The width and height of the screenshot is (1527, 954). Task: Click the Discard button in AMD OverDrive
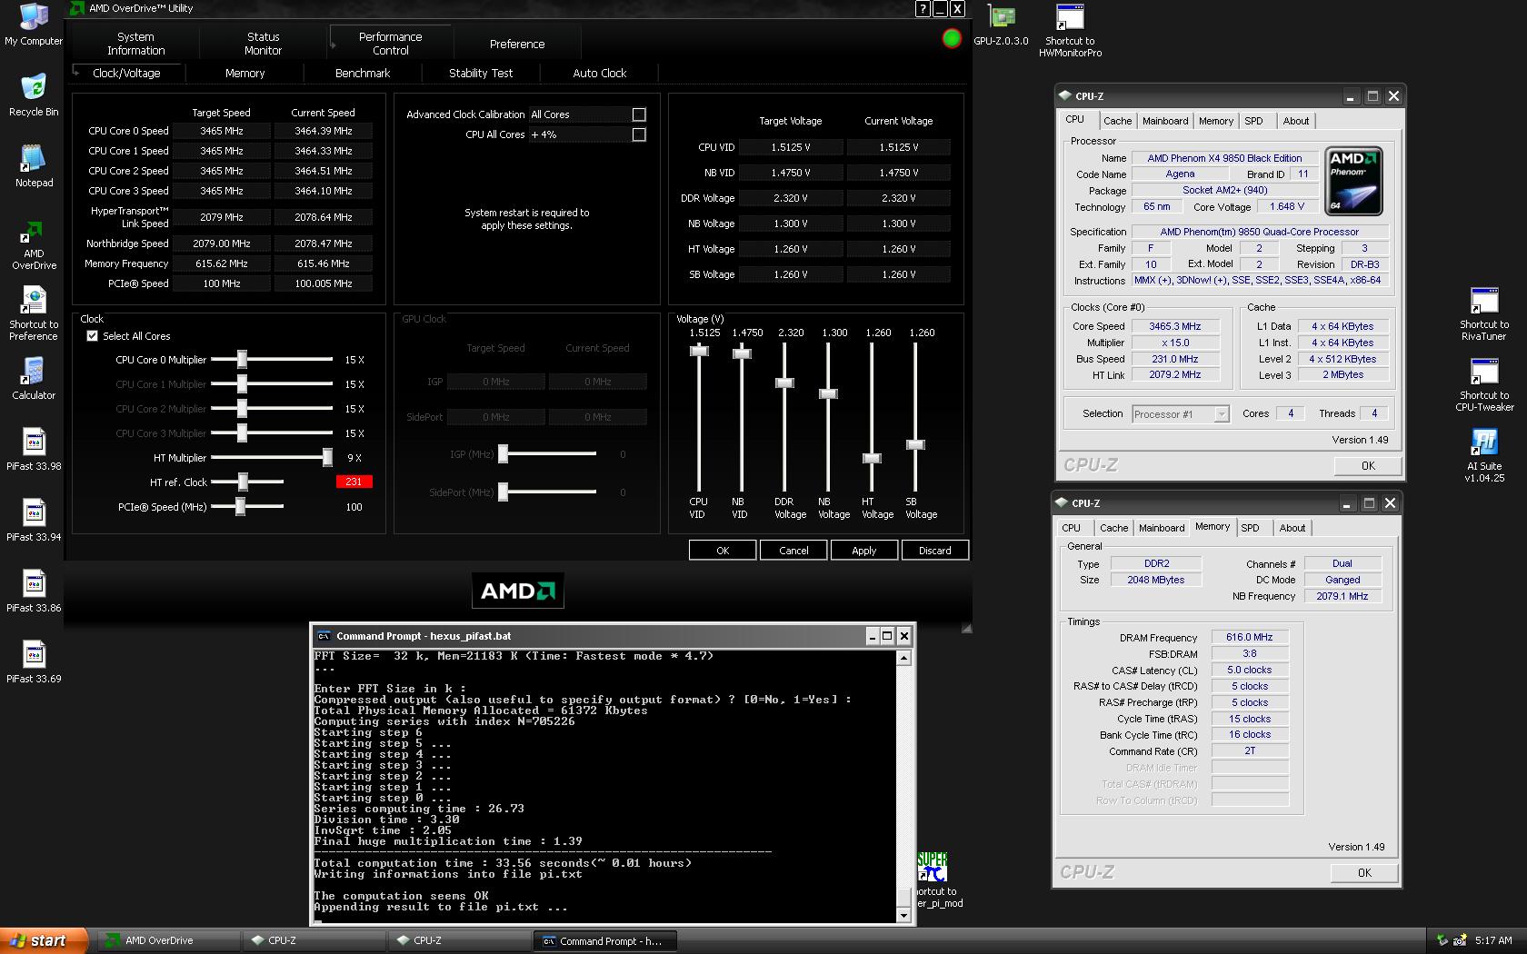click(935, 551)
